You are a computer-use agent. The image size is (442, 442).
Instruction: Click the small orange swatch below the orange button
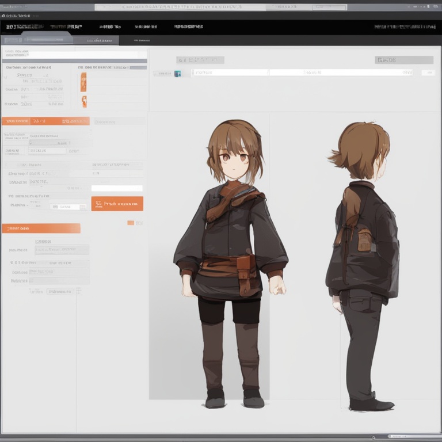coord(131,223)
